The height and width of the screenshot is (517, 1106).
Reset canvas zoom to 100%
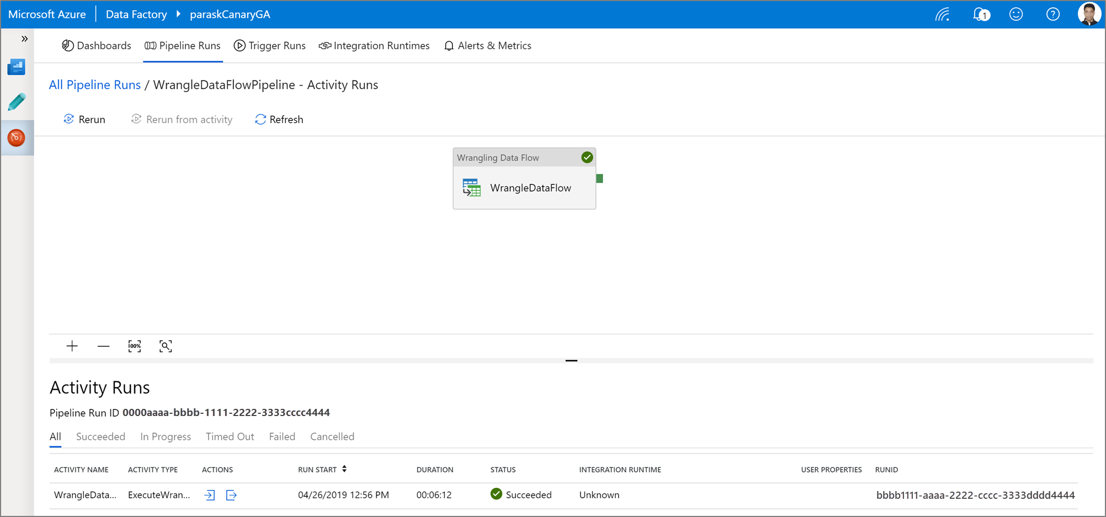coord(134,346)
